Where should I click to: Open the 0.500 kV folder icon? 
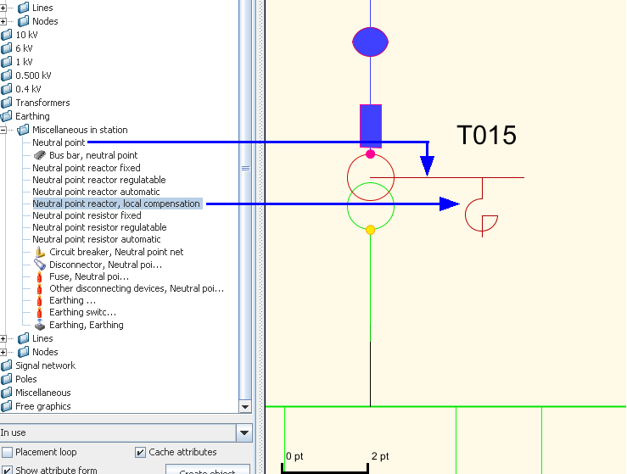click(7, 75)
